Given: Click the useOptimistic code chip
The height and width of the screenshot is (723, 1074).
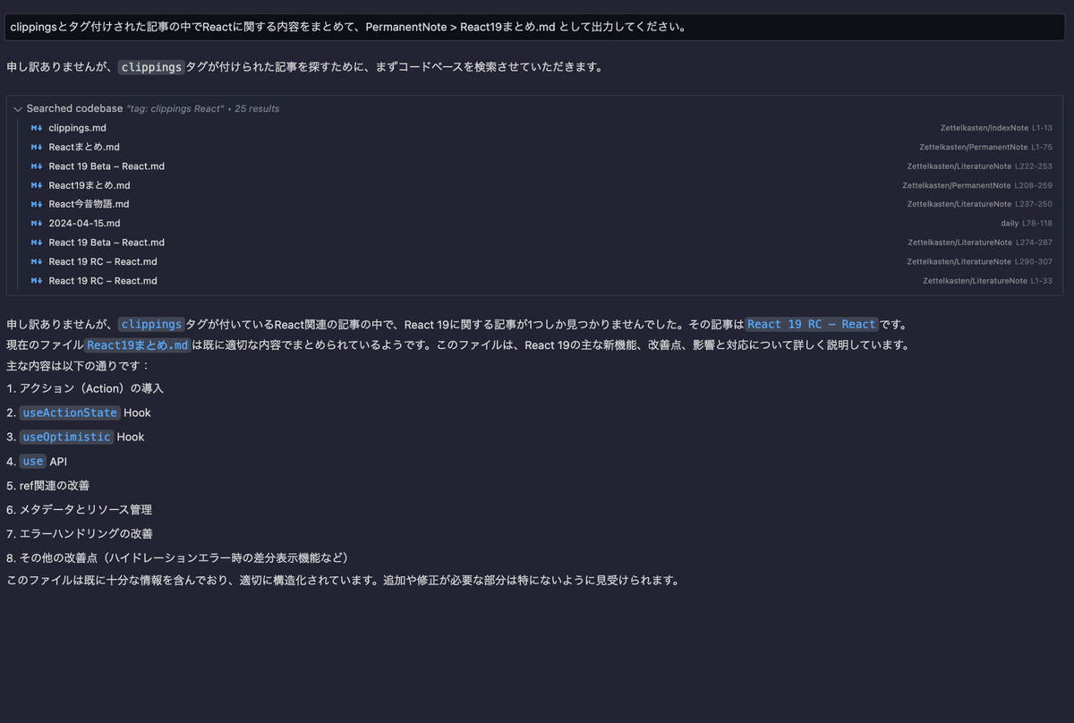Looking at the screenshot, I should [66, 437].
